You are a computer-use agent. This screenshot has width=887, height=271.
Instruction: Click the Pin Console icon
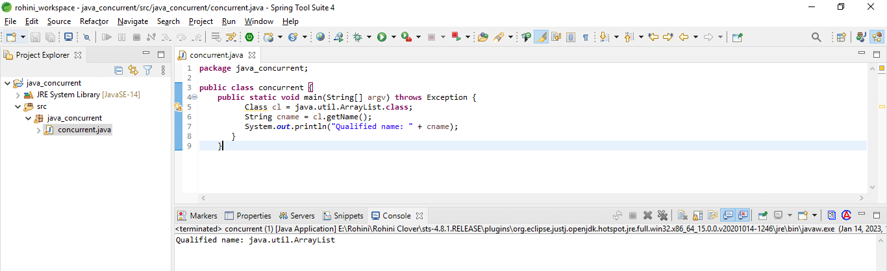pyautogui.click(x=762, y=215)
